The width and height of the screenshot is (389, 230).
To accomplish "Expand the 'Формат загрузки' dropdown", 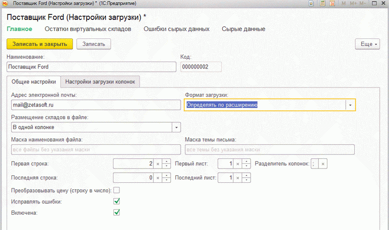I will click(350, 105).
